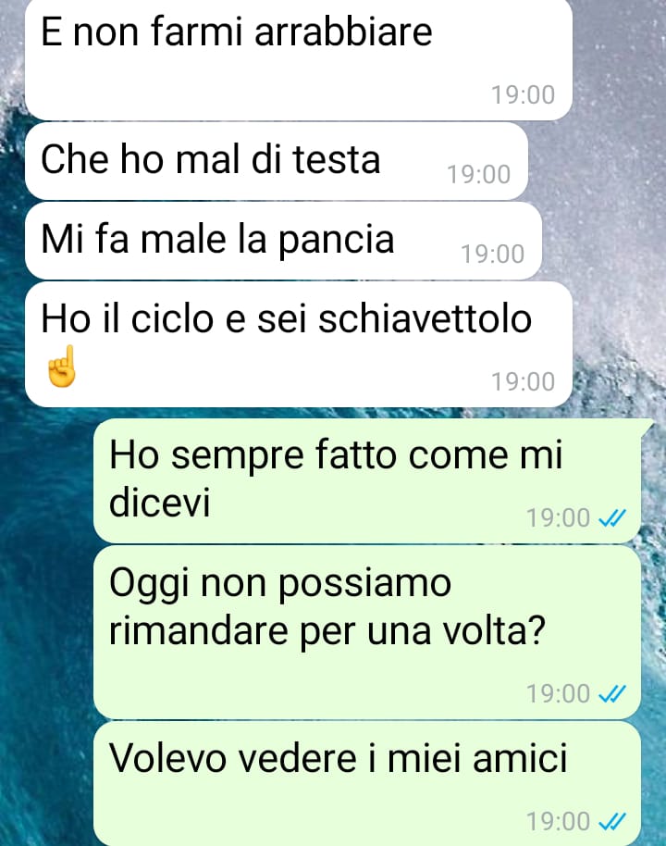The image size is (666, 846).
Task: Tap the timestamp under the finger emoji message
Action: point(523,382)
